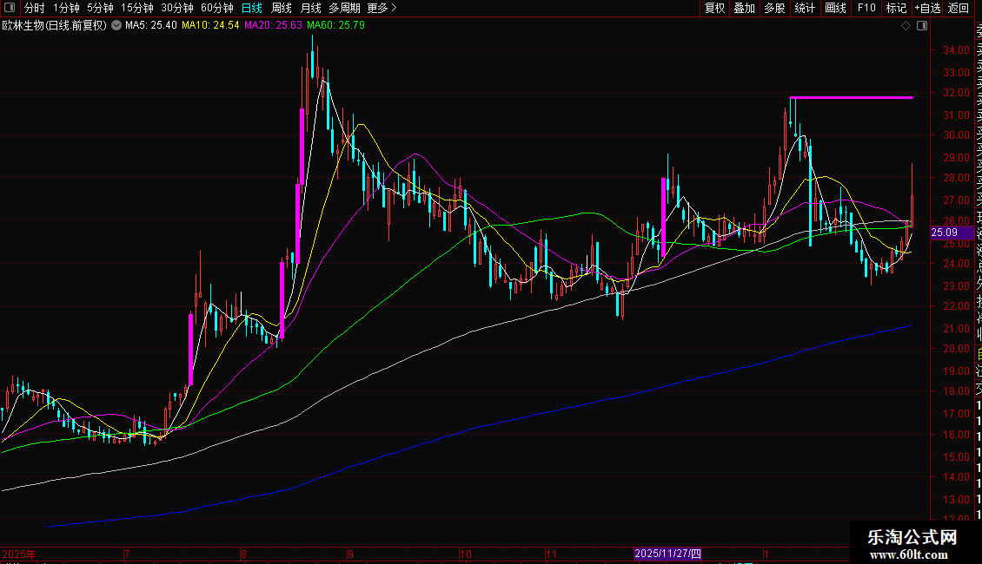Click the MA10: 24.54 indicator label

(x=210, y=26)
